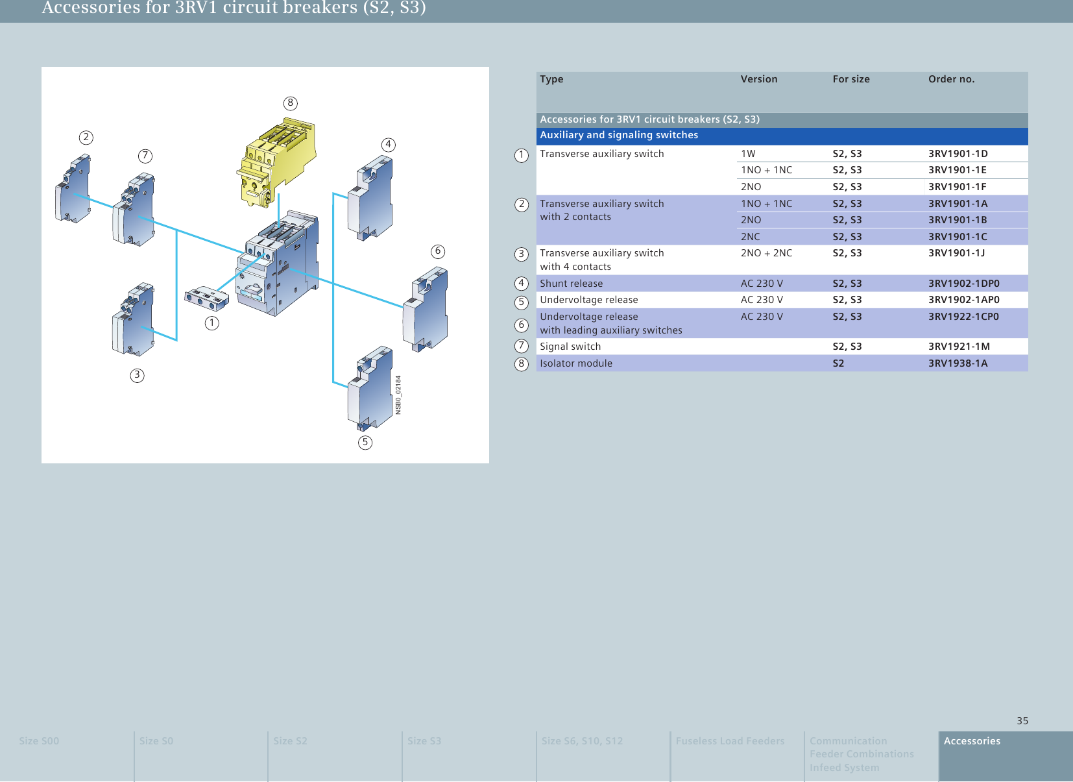Select order number 3RV1901-1C
Screen dimensions: 1073x782
[958, 237]
